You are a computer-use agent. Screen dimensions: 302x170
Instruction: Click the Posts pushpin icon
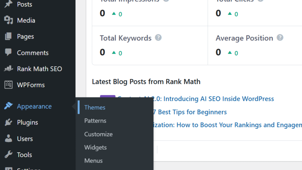(8, 4)
